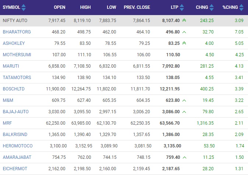The image size is (248, 175).
Task: Click the OPEN column header
Action: [60, 7]
